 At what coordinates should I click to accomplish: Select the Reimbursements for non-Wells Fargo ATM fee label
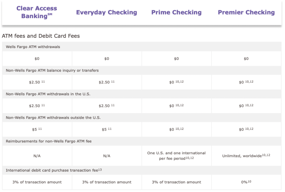[48, 141]
